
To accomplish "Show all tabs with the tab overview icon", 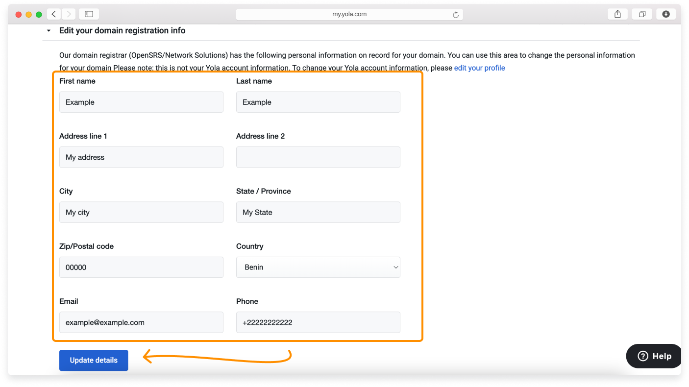I will [642, 14].
